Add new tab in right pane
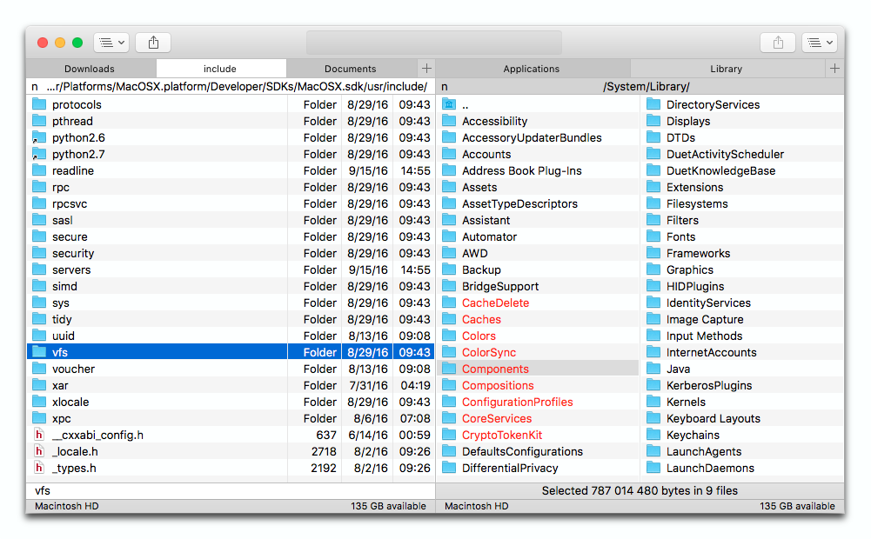The width and height of the screenshot is (871, 539). point(834,69)
